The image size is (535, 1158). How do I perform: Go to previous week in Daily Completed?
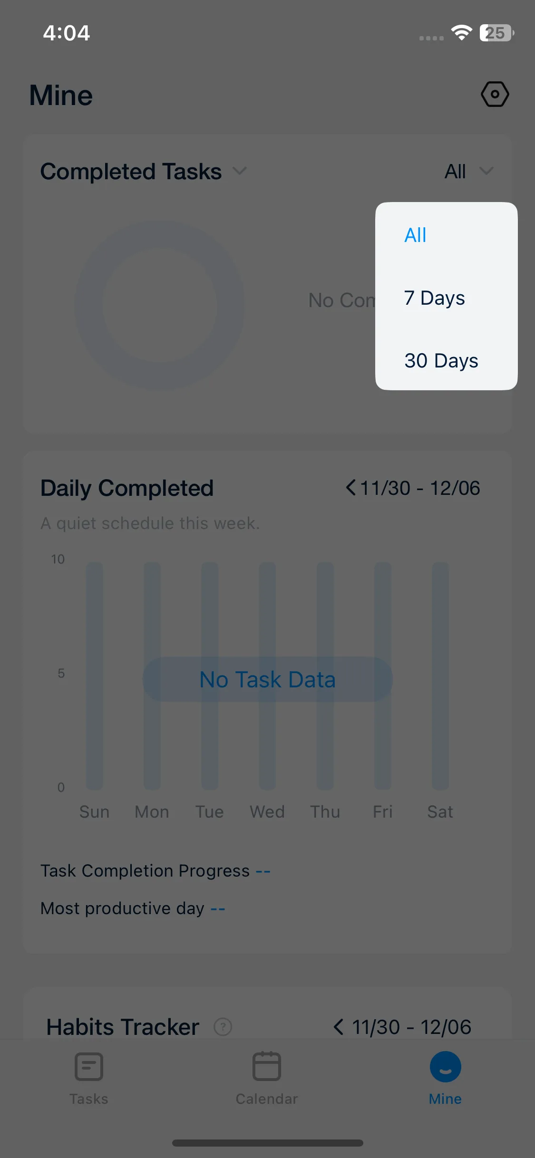tap(350, 488)
